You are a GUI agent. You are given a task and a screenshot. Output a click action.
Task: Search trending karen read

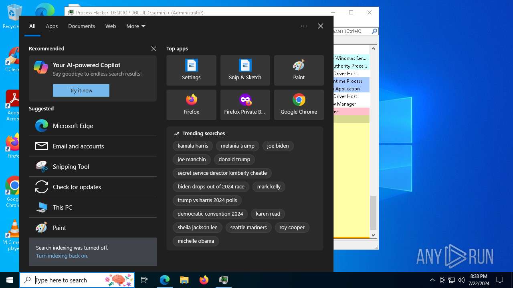268,214
